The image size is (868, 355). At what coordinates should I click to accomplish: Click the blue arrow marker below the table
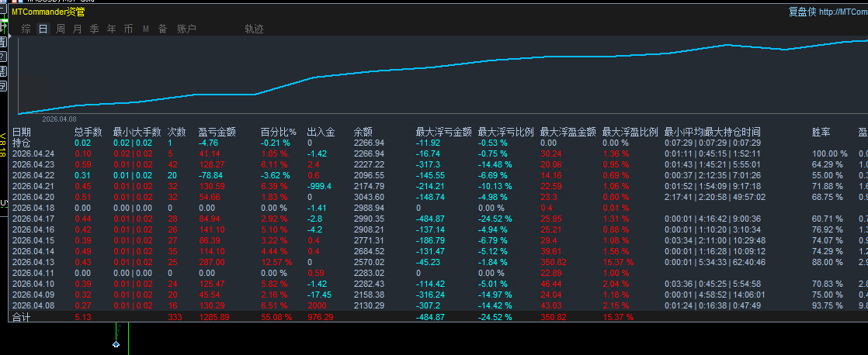pyautogui.click(x=116, y=343)
